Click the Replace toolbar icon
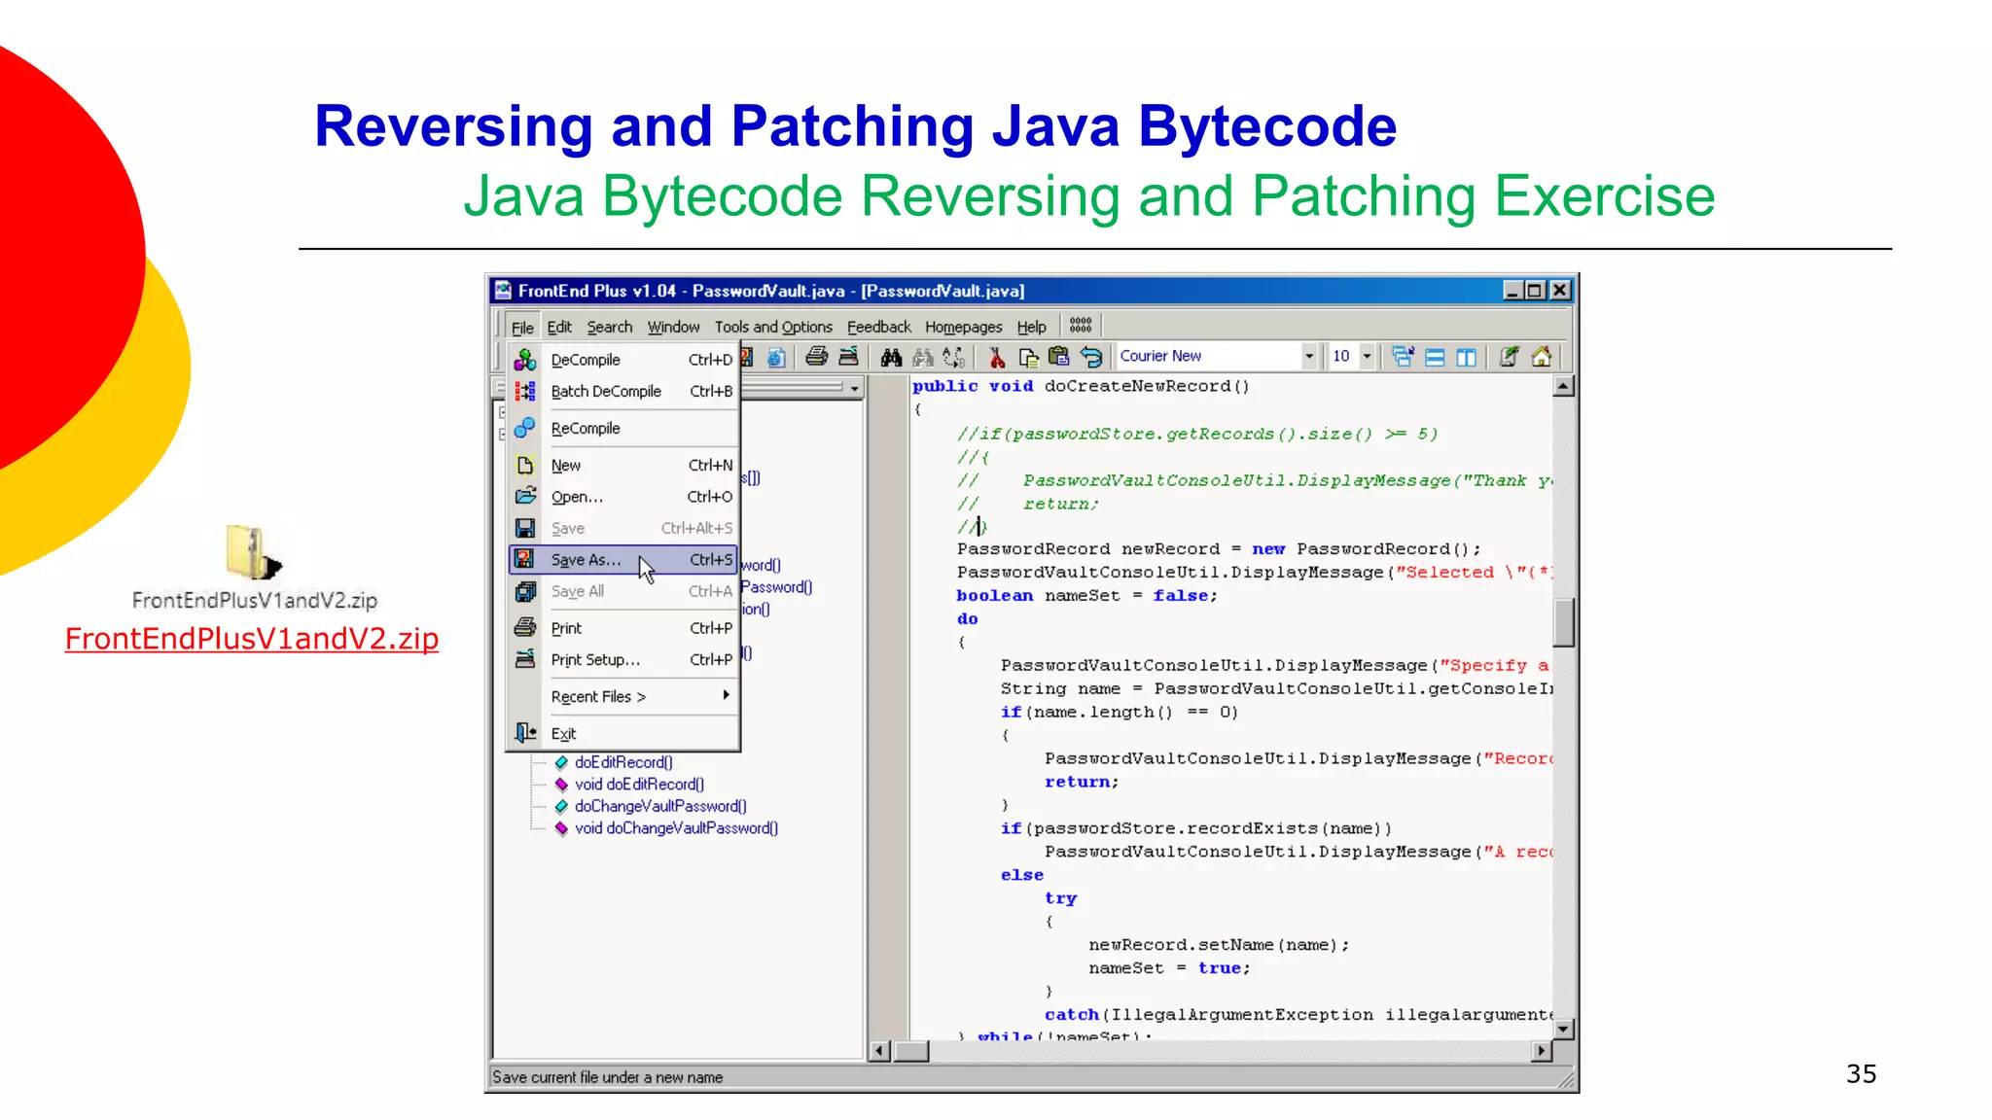The image size is (1992, 1120). pos(954,357)
